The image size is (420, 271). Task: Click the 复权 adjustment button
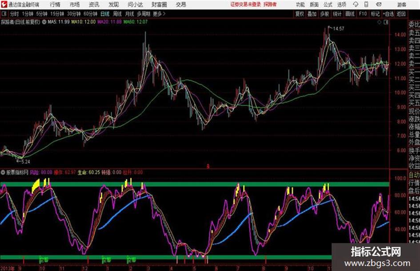point(300,14)
